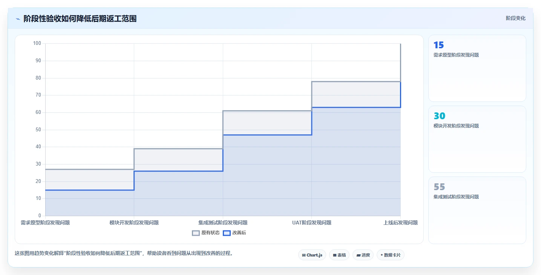The image size is (541, 275).
Task: Click the y-axis value 50
Action: (38, 130)
